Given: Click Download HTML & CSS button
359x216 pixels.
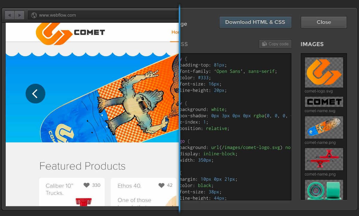Looking at the screenshot, I should tap(255, 22).
